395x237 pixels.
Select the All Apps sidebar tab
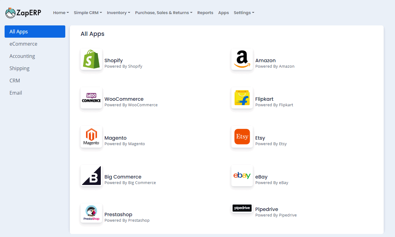click(35, 32)
